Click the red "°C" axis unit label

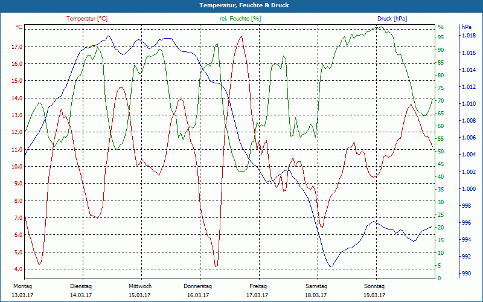pos(19,27)
